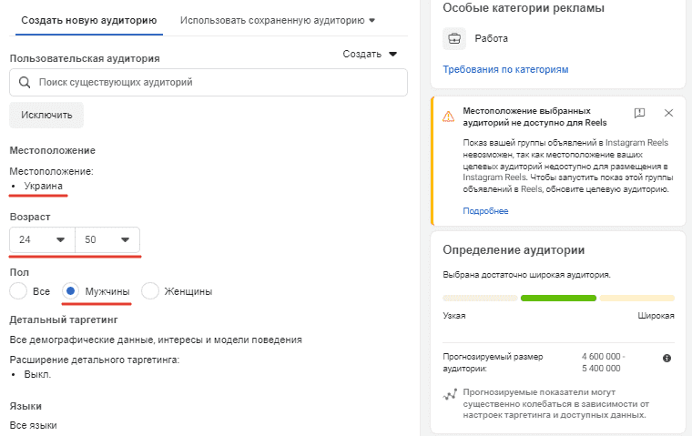Image resolution: width=692 pixels, height=436 pixels.
Task: Click the green audience size gauge segment
Action: click(558, 298)
